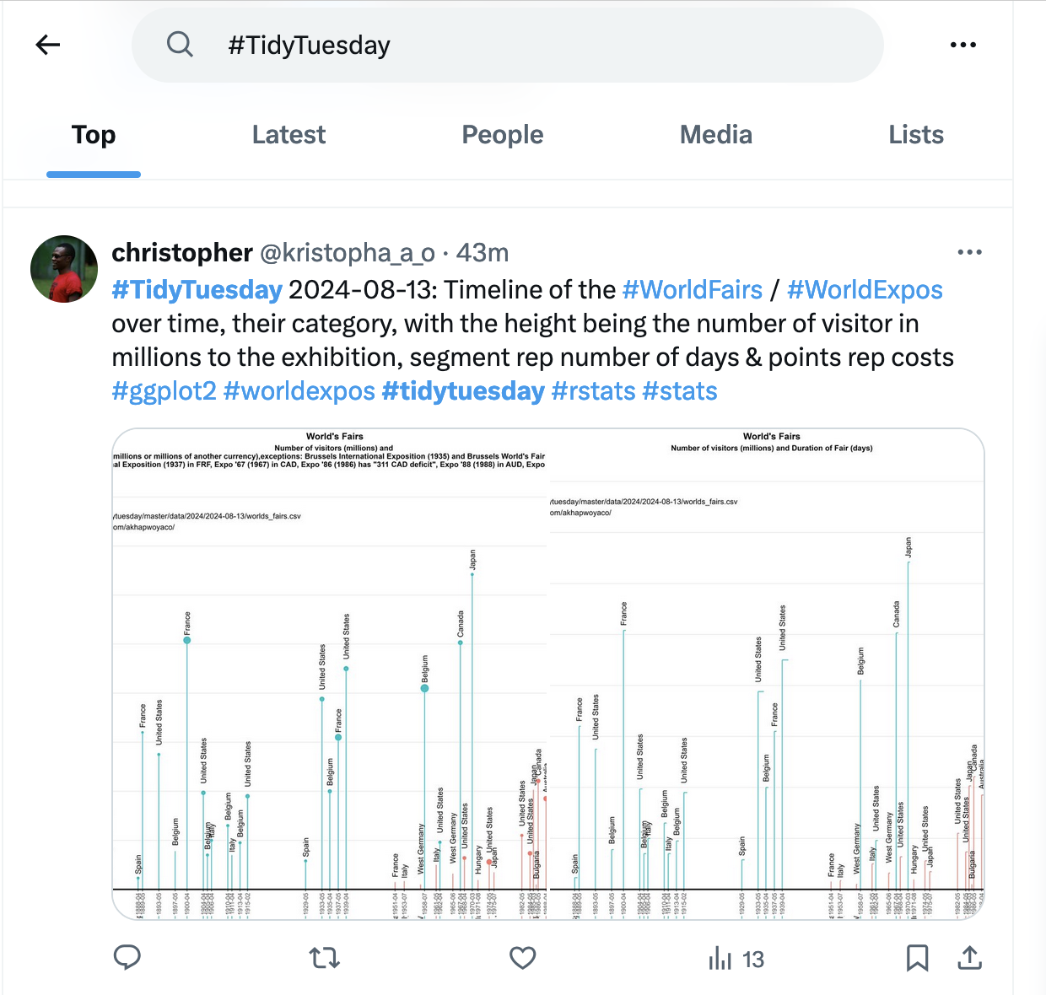
Task: Focus the #TidyTuesday search field
Action: point(507,45)
